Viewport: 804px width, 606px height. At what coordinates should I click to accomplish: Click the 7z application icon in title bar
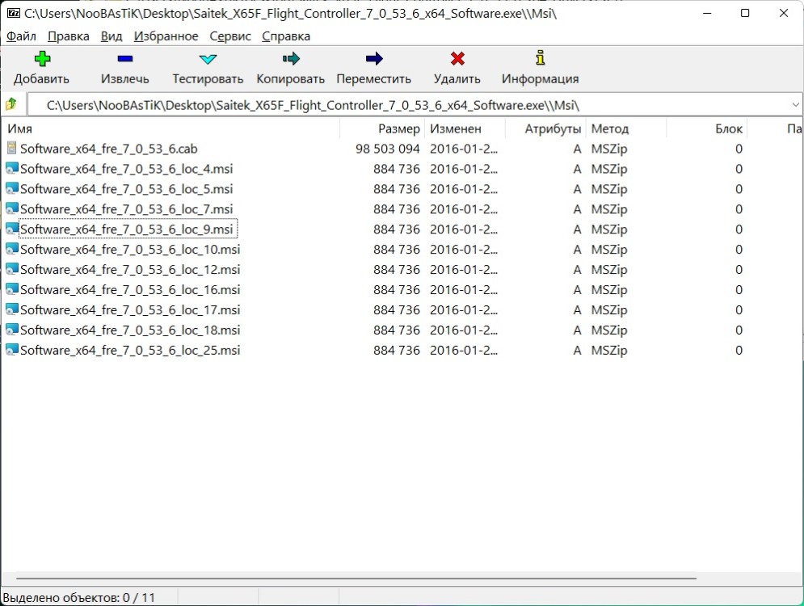click(x=13, y=13)
